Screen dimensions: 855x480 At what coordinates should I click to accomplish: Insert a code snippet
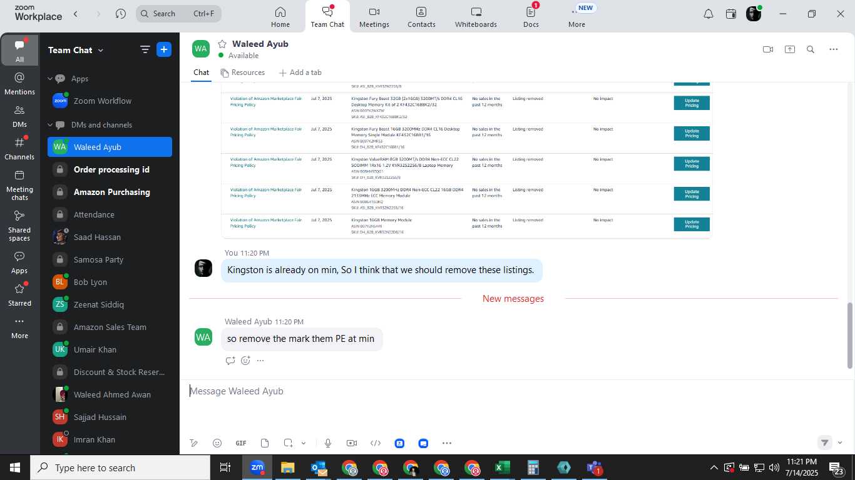(376, 443)
